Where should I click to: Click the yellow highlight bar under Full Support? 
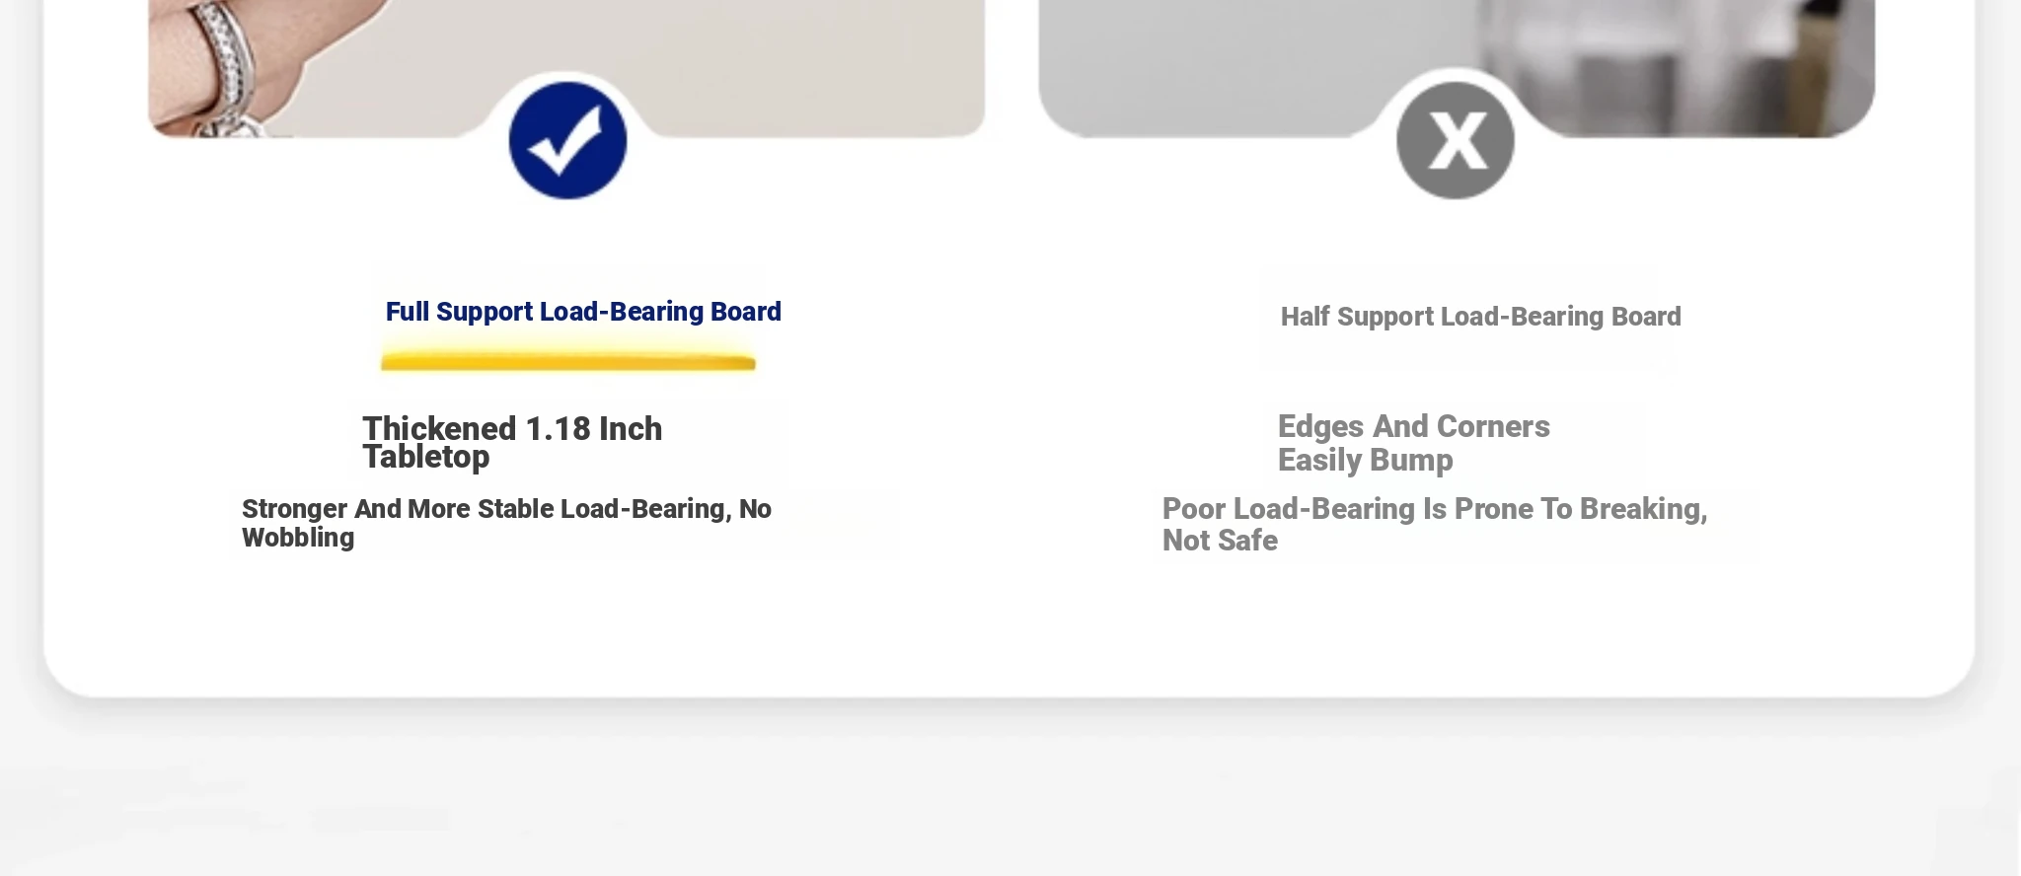(x=568, y=362)
